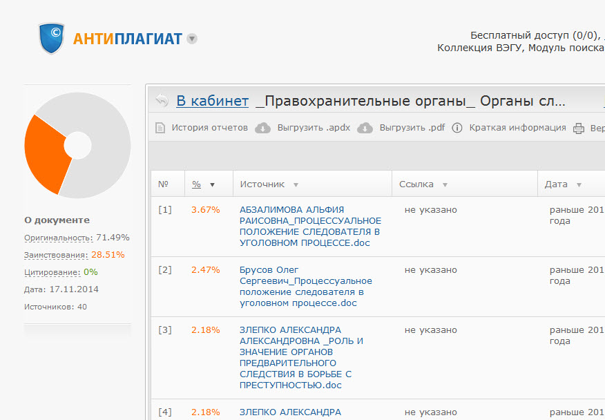Click the Оригинальность label
This screenshot has width=605, height=420.
tap(59, 238)
